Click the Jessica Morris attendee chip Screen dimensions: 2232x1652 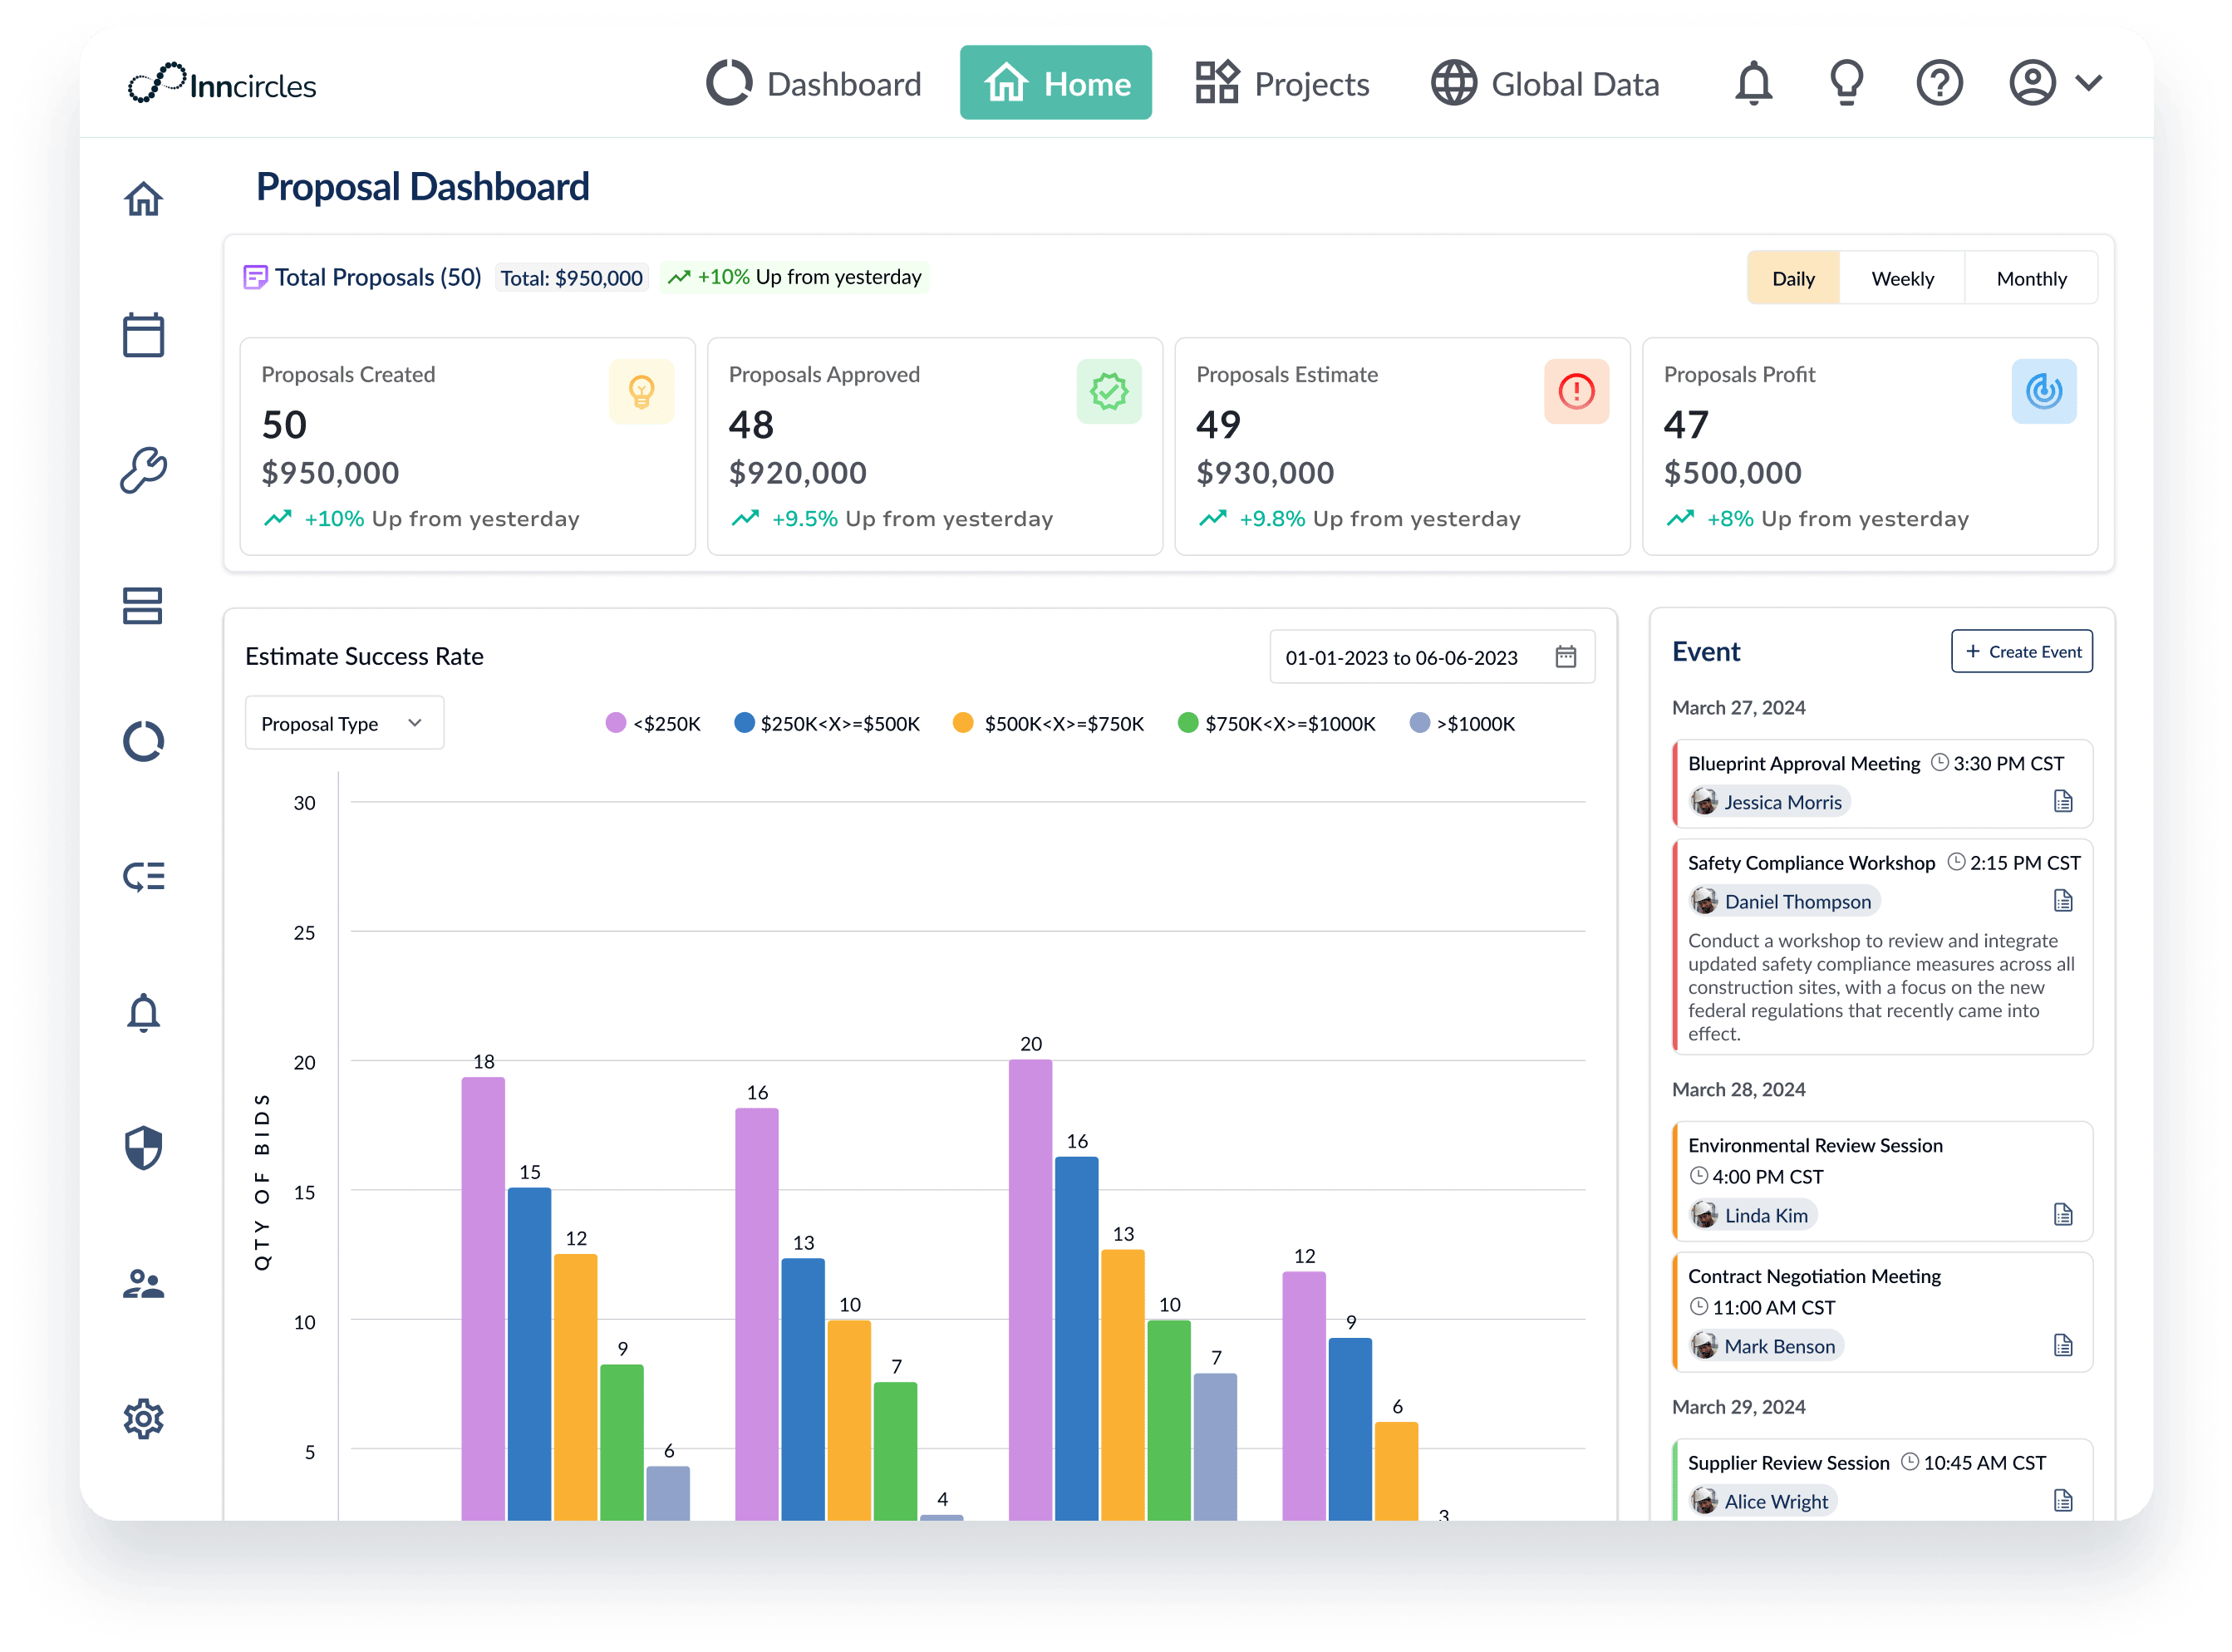pos(1770,802)
